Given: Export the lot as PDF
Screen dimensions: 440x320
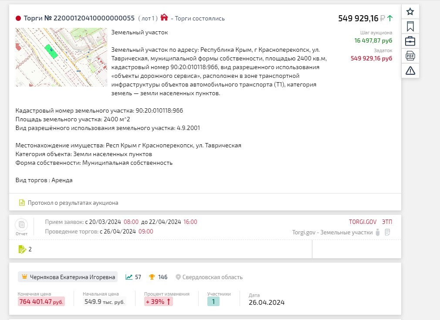Looking at the screenshot, I should (410, 56).
